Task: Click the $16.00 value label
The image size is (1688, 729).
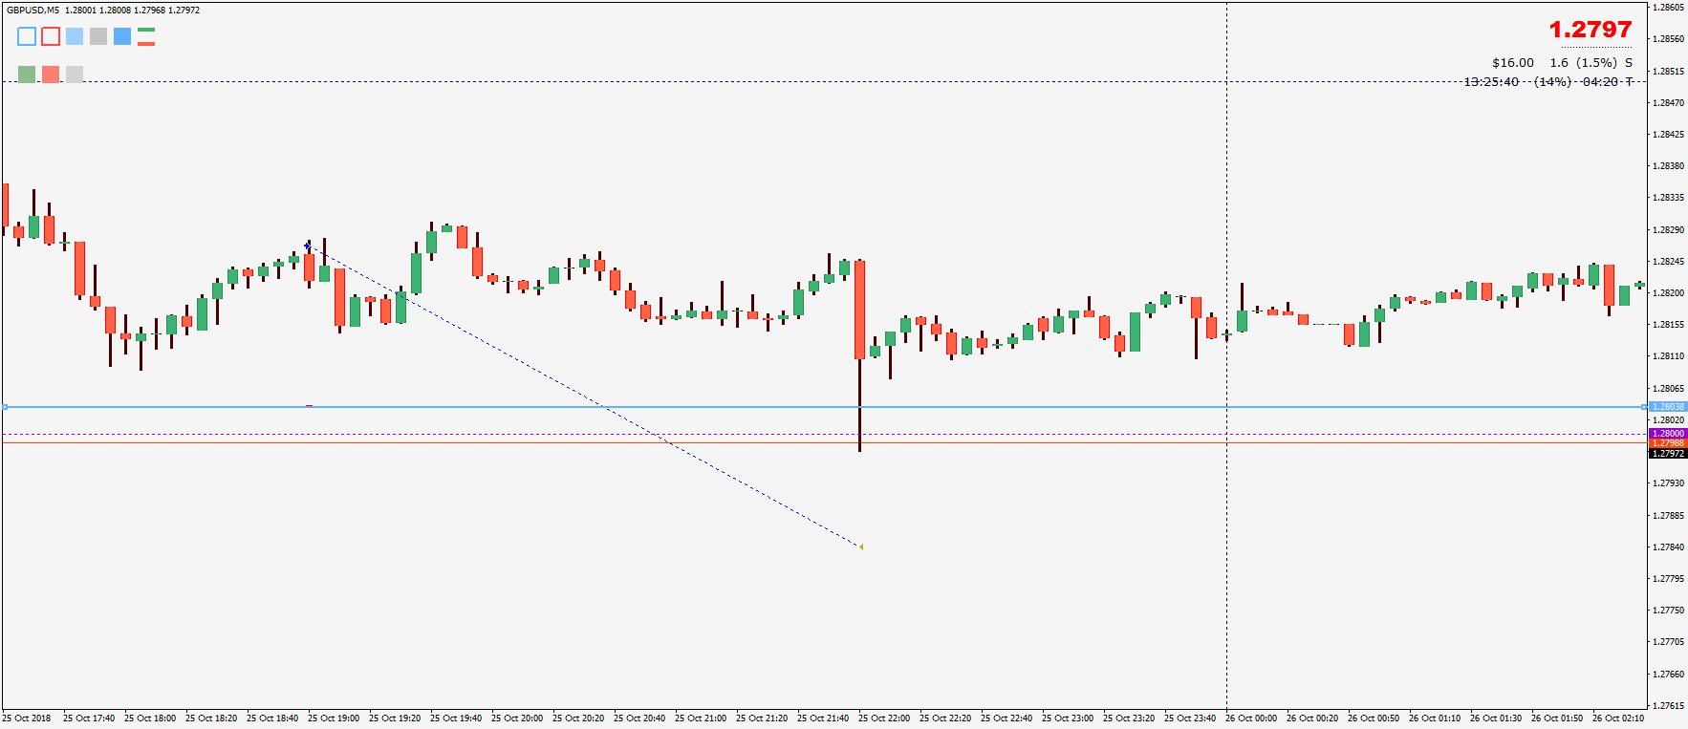Action: pyautogui.click(x=1513, y=63)
